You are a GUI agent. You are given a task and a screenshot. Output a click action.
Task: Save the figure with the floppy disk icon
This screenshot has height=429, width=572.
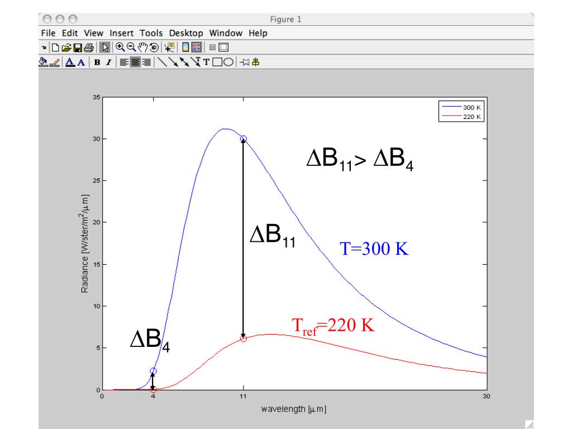[78, 48]
